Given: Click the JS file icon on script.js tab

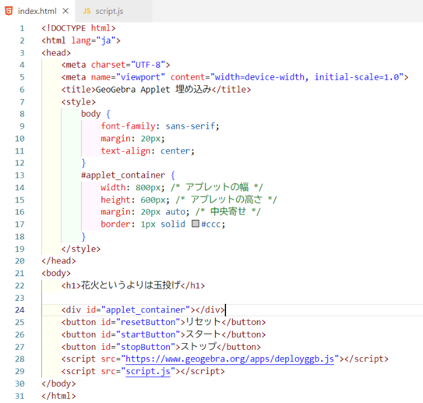Looking at the screenshot, I should tap(86, 11).
